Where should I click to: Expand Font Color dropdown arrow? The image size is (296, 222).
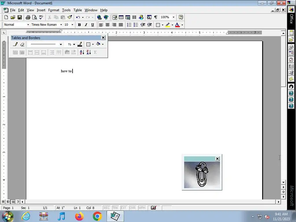click(182, 25)
